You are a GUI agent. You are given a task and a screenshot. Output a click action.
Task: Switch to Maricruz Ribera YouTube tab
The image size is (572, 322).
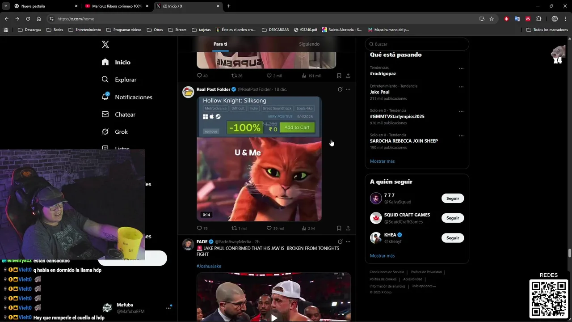(117, 6)
